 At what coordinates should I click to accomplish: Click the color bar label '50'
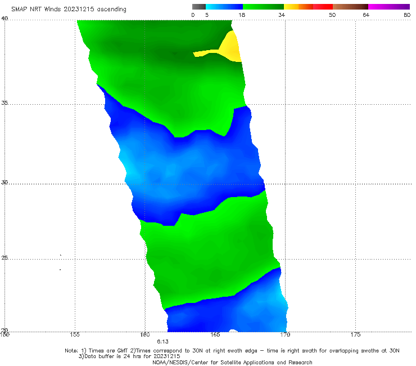coord(332,15)
